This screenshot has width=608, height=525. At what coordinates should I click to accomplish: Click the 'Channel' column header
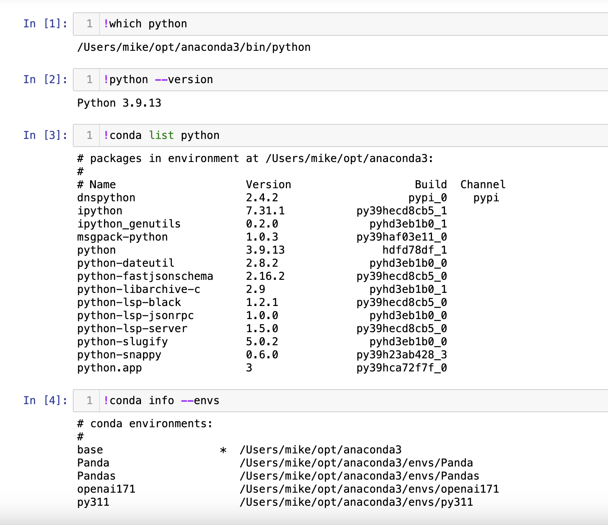[x=483, y=185]
